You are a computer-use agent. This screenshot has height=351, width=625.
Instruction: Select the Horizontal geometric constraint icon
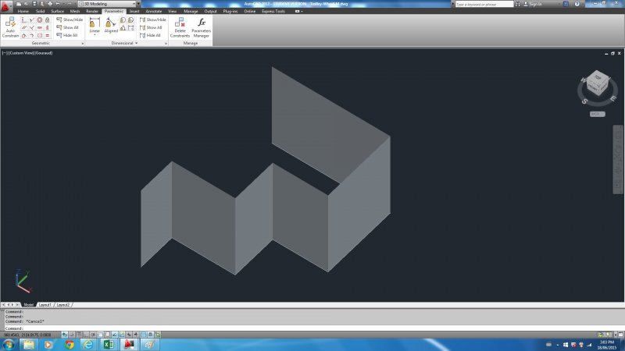pos(40,27)
